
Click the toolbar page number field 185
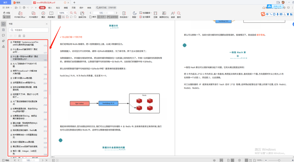(x=103, y=13)
